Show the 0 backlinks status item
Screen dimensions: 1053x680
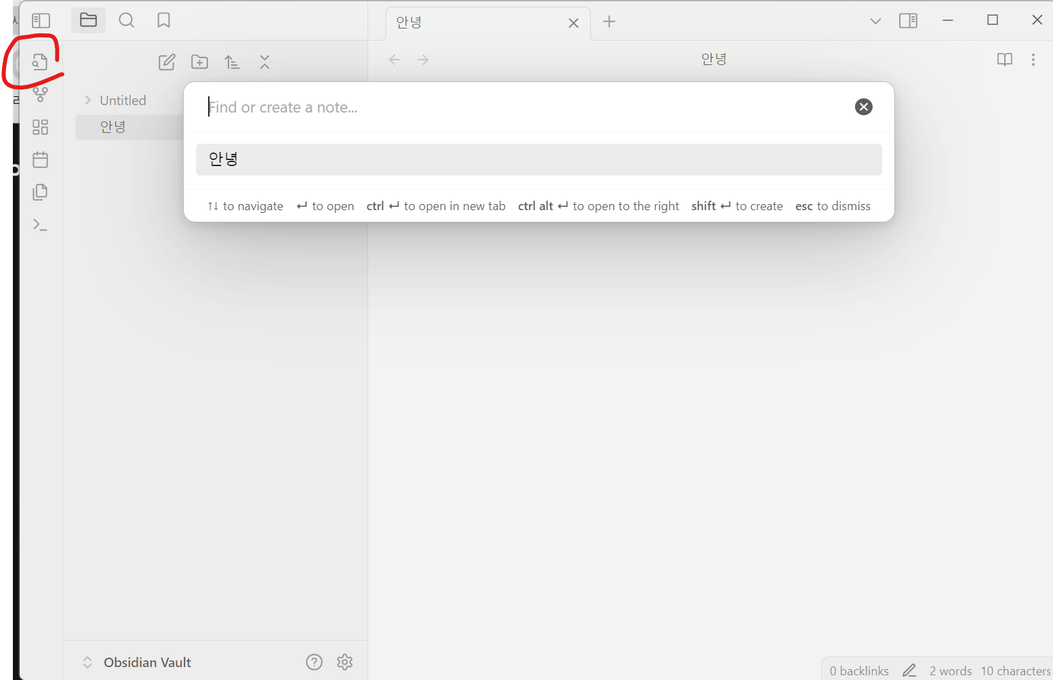[859, 671]
